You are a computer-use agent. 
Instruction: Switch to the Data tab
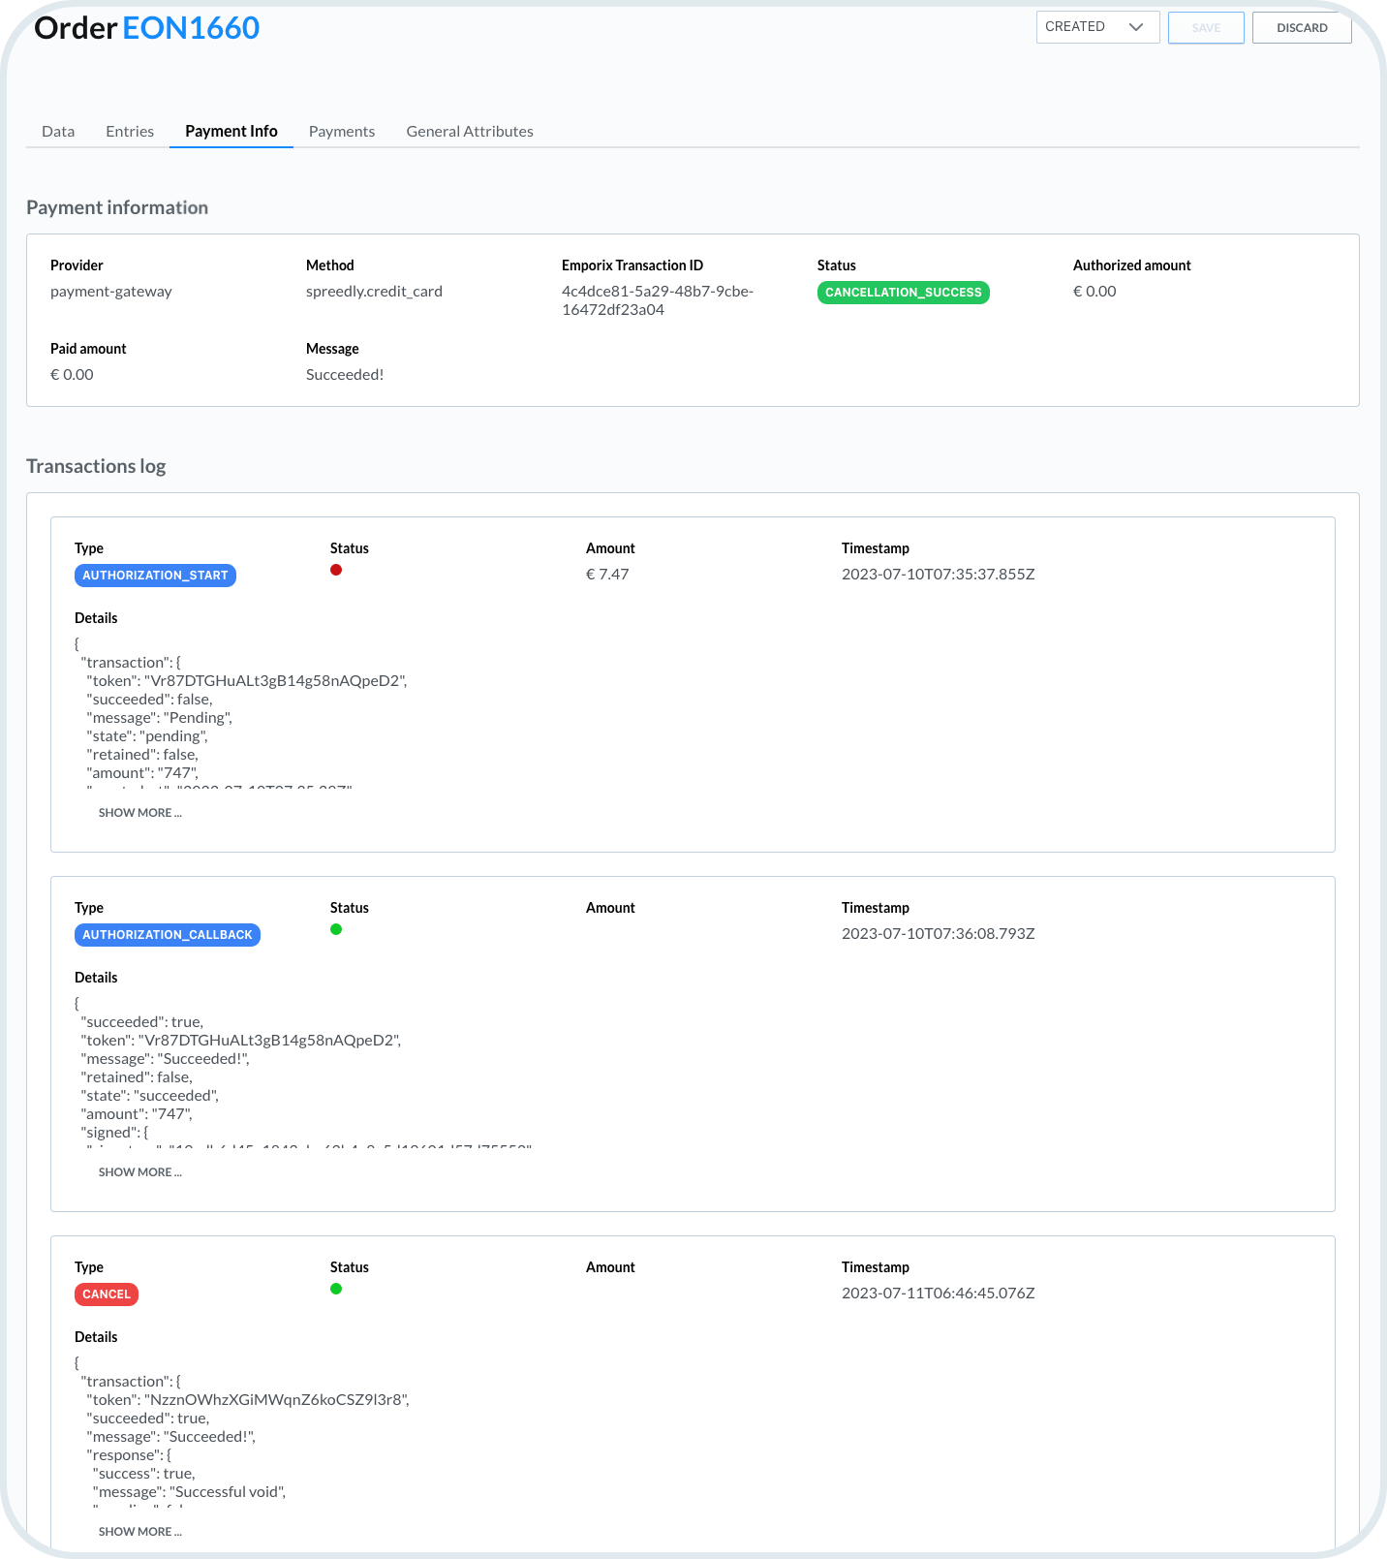pyautogui.click(x=58, y=132)
